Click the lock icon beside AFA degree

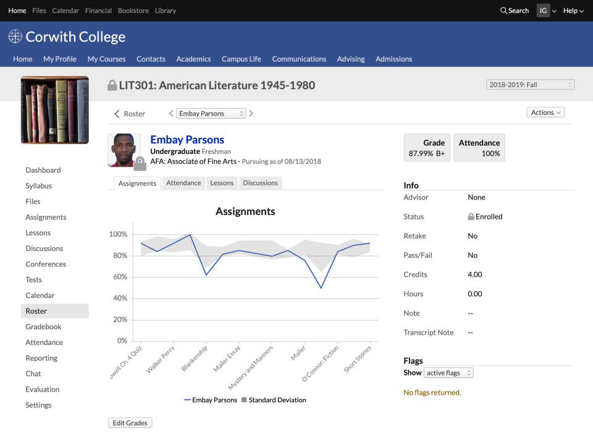point(140,162)
